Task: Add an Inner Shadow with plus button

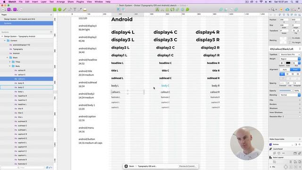Action: point(300,112)
